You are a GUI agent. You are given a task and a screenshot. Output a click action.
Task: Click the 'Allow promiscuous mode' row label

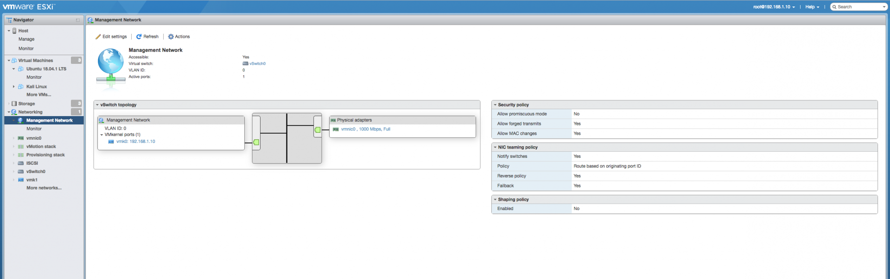point(522,114)
